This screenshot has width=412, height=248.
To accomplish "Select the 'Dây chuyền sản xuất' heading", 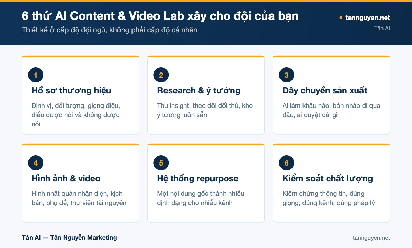I will (x=325, y=91).
